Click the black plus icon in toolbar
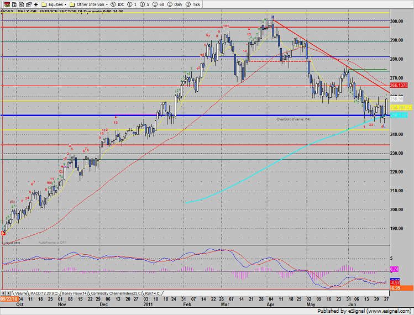 point(36,4)
